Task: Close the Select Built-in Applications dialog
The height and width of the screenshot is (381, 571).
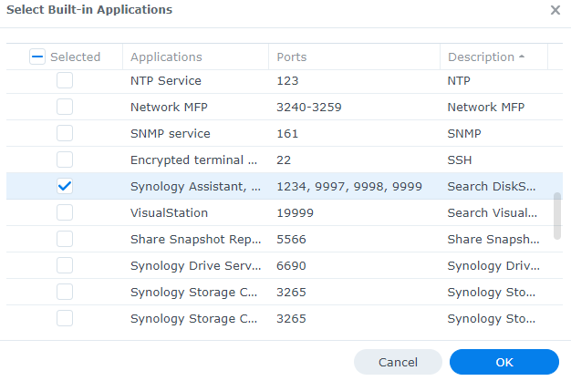Action: coord(555,10)
